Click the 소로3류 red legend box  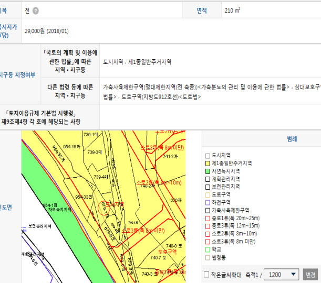point(208,242)
